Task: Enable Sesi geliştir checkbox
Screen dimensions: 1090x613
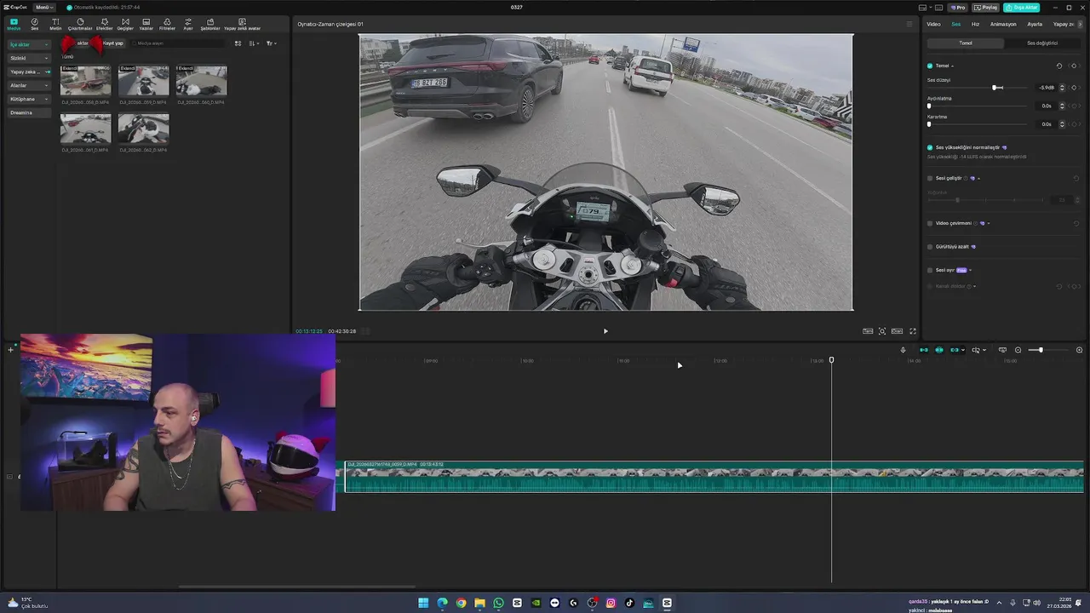Action: [x=930, y=178]
